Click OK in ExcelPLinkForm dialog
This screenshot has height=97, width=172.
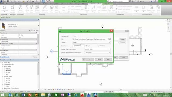[89, 60]
